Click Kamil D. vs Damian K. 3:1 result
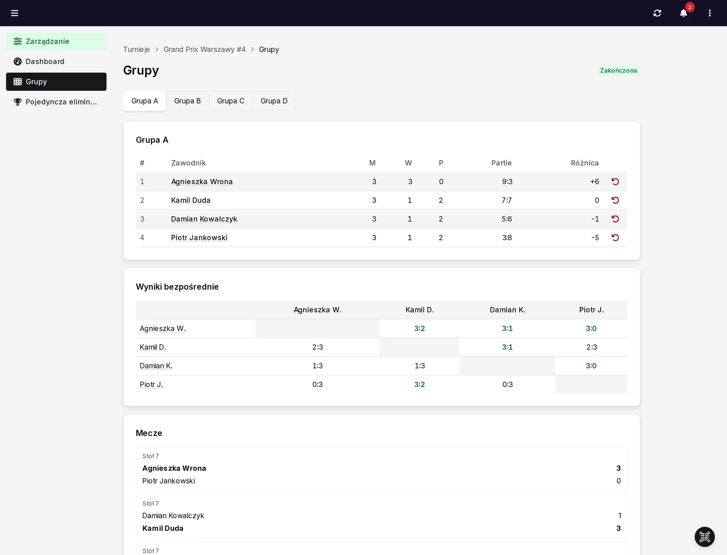The height and width of the screenshot is (555, 727). click(x=507, y=347)
